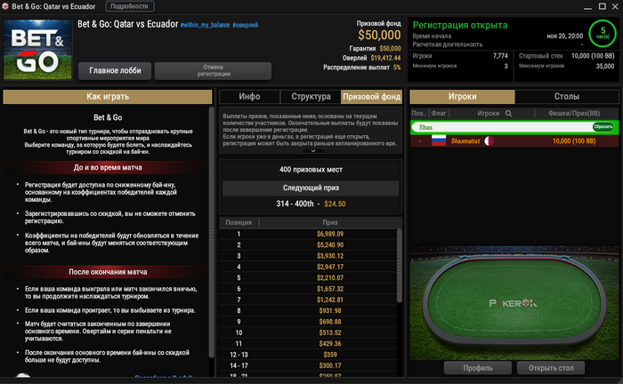The image size is (623, 384).
Task: Click the prize list vertical scrollbar
Action: (x=400, y=266)
